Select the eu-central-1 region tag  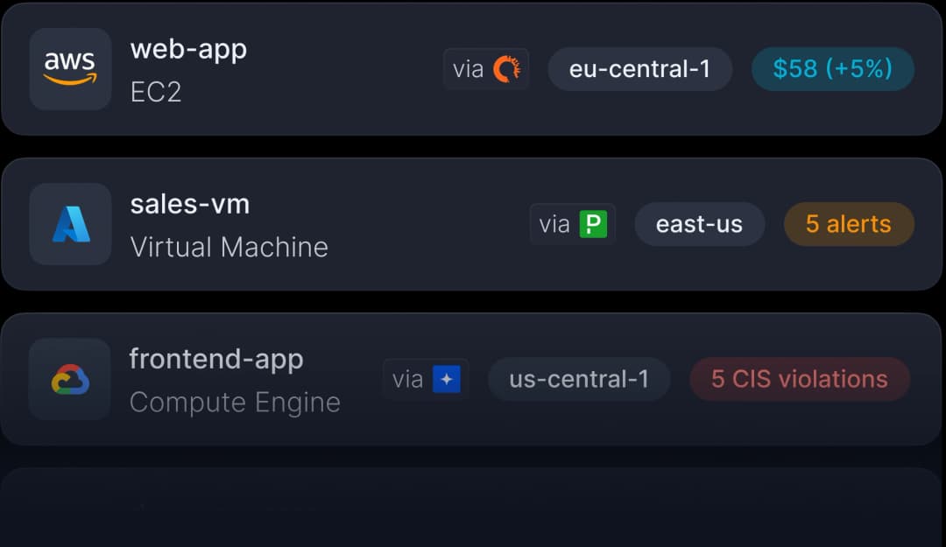(x=640, y=69)
